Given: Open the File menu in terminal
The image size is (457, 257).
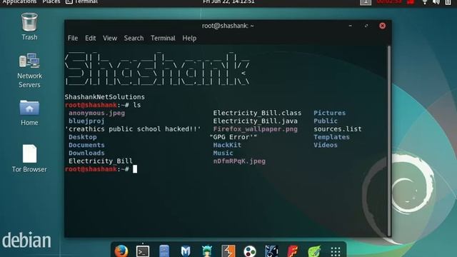Looking at the screenshot, I should pos(73,38).
